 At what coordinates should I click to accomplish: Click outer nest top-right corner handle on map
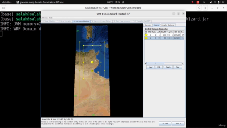point(105,42)
